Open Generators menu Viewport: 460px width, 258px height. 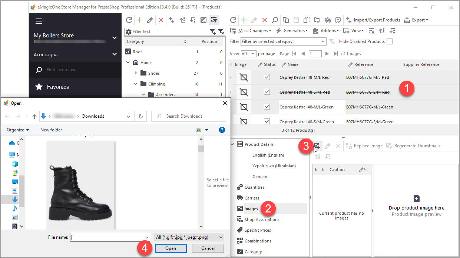click(292, 31)
